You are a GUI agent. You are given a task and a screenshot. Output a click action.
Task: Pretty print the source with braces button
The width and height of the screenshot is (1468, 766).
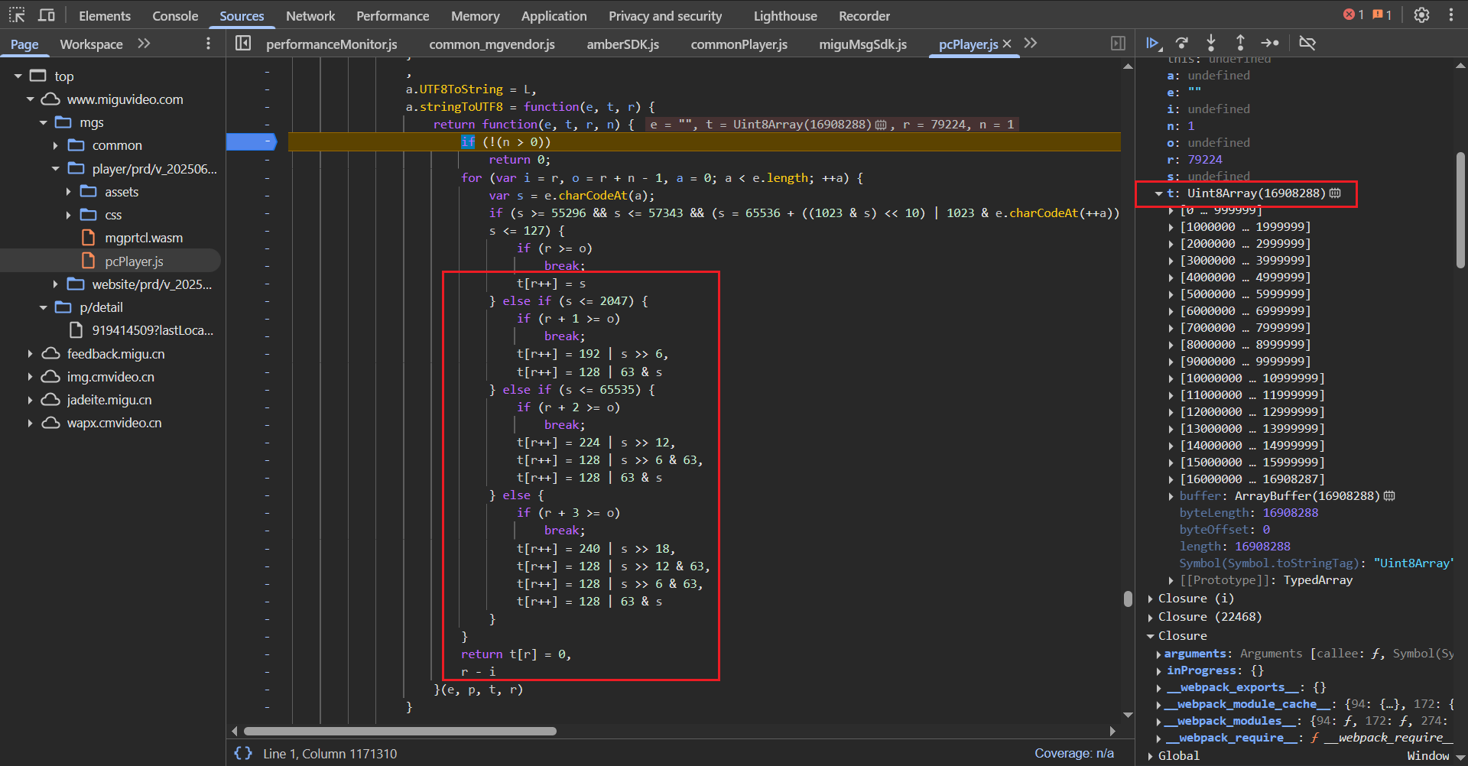pos(243,753)
